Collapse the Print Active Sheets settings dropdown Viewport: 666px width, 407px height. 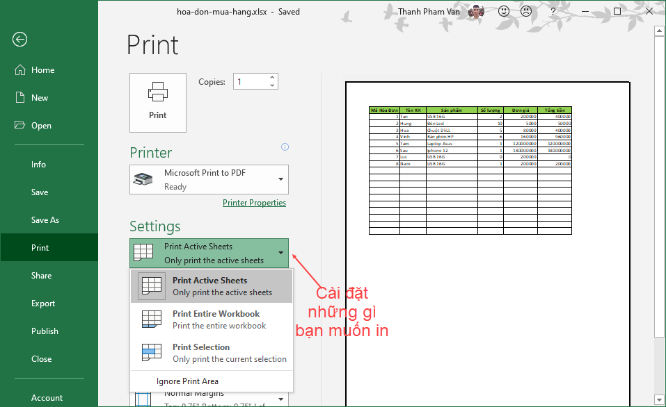(x=209, y=253)
